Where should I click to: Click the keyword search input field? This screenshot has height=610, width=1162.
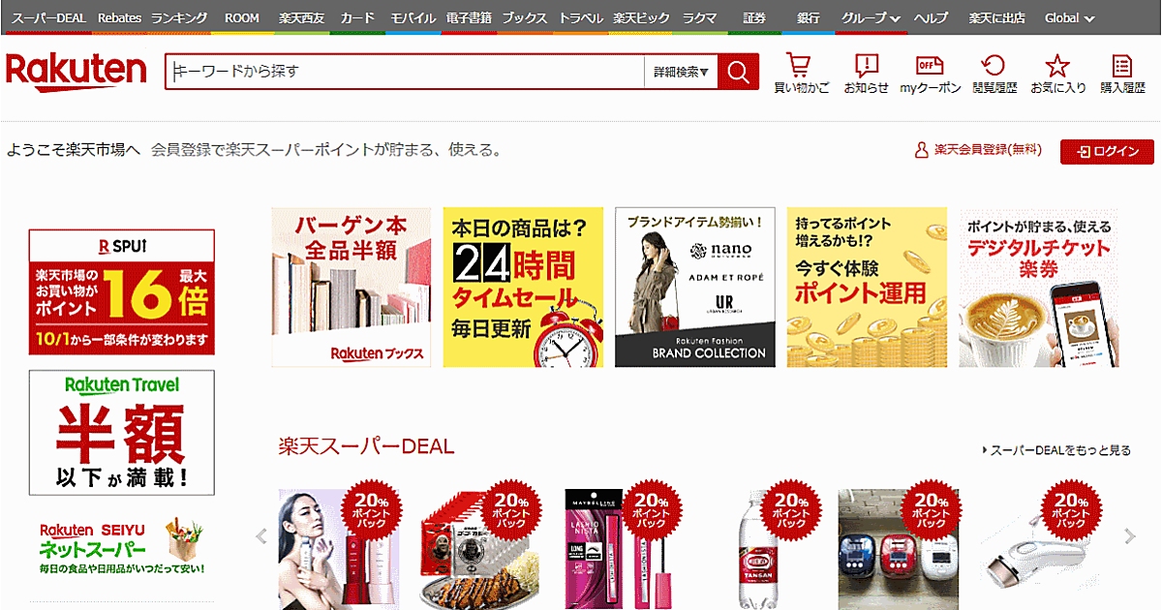pos(407,72)
